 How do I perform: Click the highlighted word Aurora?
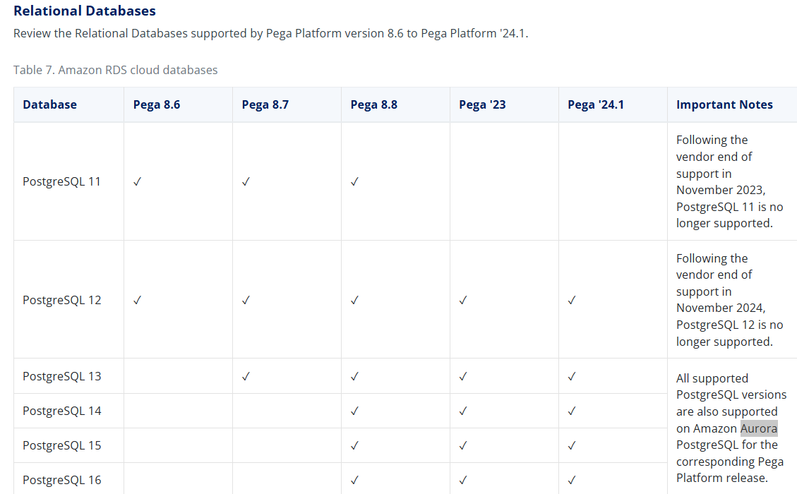pyautogui.click(x=759, y=428)
